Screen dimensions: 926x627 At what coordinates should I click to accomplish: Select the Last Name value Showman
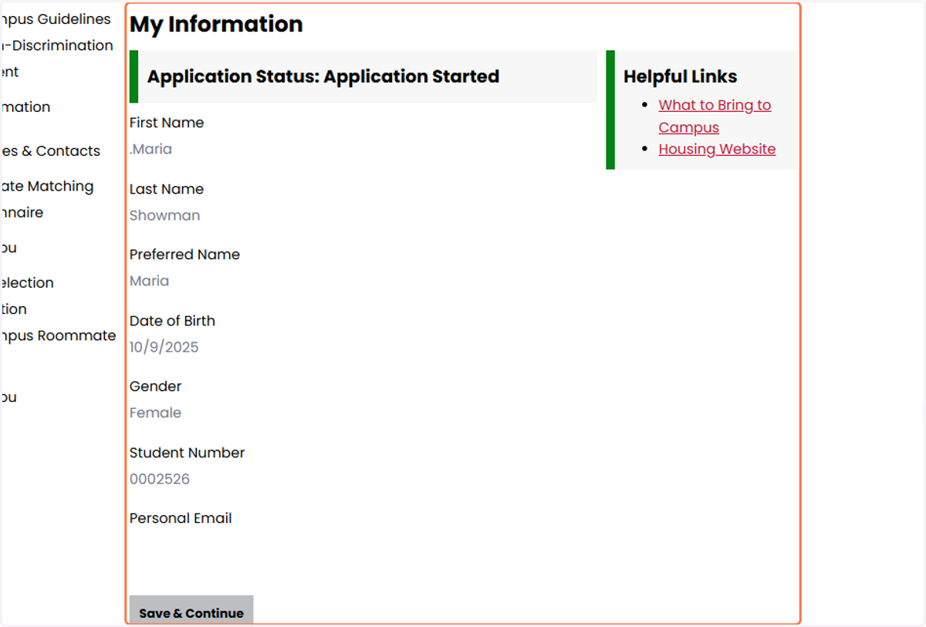tap(164, 215)
